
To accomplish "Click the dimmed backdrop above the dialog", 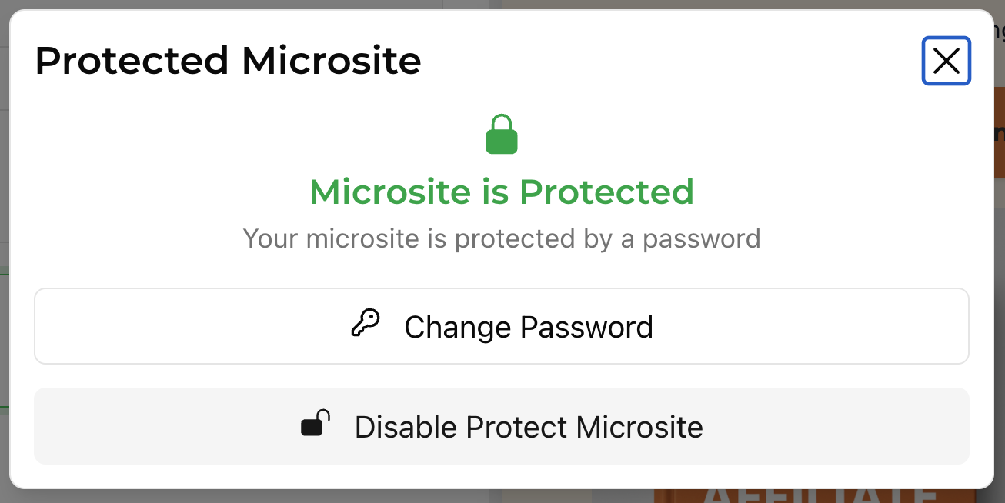I will click(308, 4).
